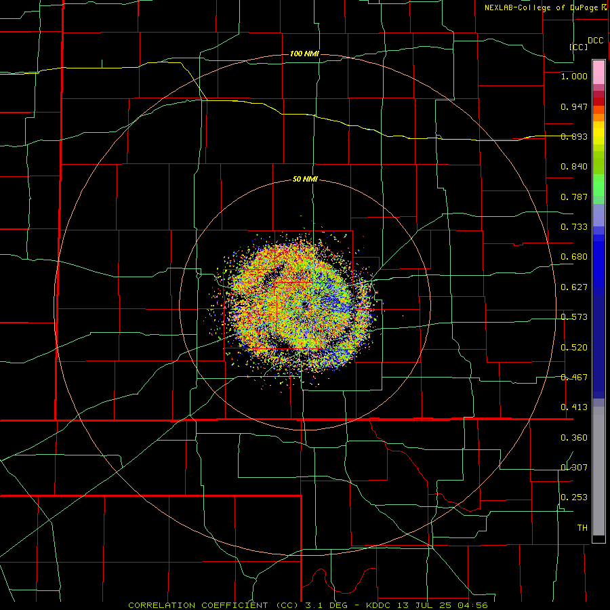Select the 0.947 scale value

pyautogui.click(x=574, y=106)
